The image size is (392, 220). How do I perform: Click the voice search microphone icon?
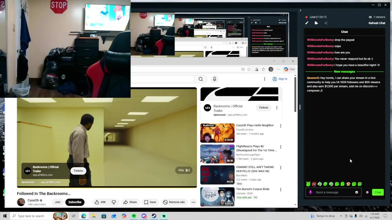(214, 79)
